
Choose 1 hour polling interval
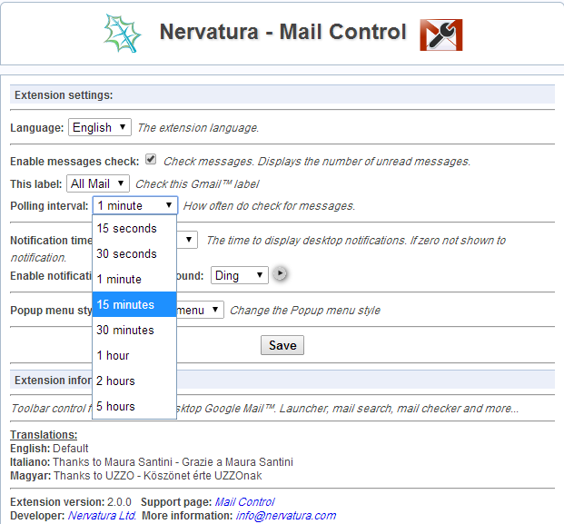click(134, 355)
